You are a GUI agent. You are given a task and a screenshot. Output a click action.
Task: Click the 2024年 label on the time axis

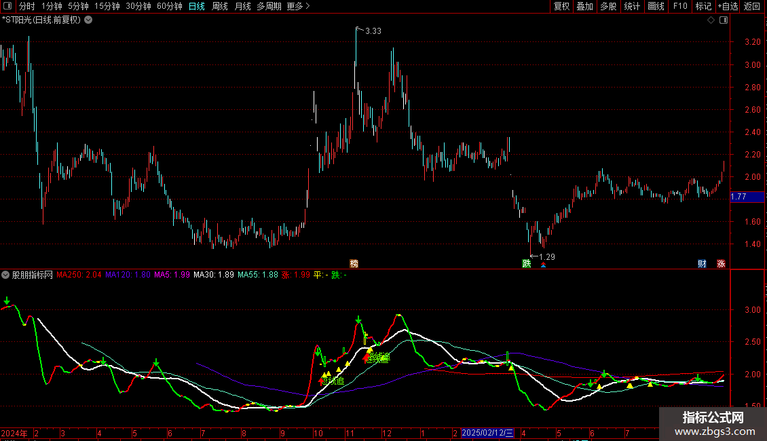[x=14, y=433]
